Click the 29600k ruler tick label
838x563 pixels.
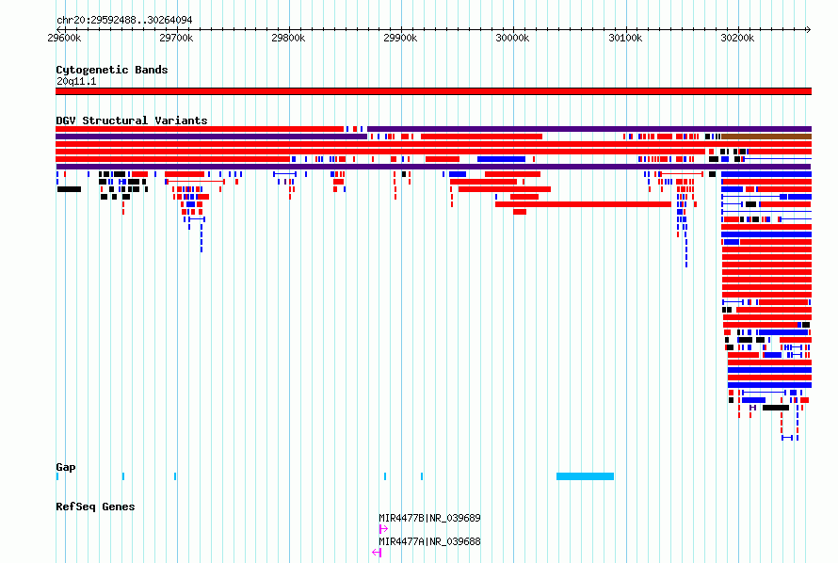tap(64, 38)
